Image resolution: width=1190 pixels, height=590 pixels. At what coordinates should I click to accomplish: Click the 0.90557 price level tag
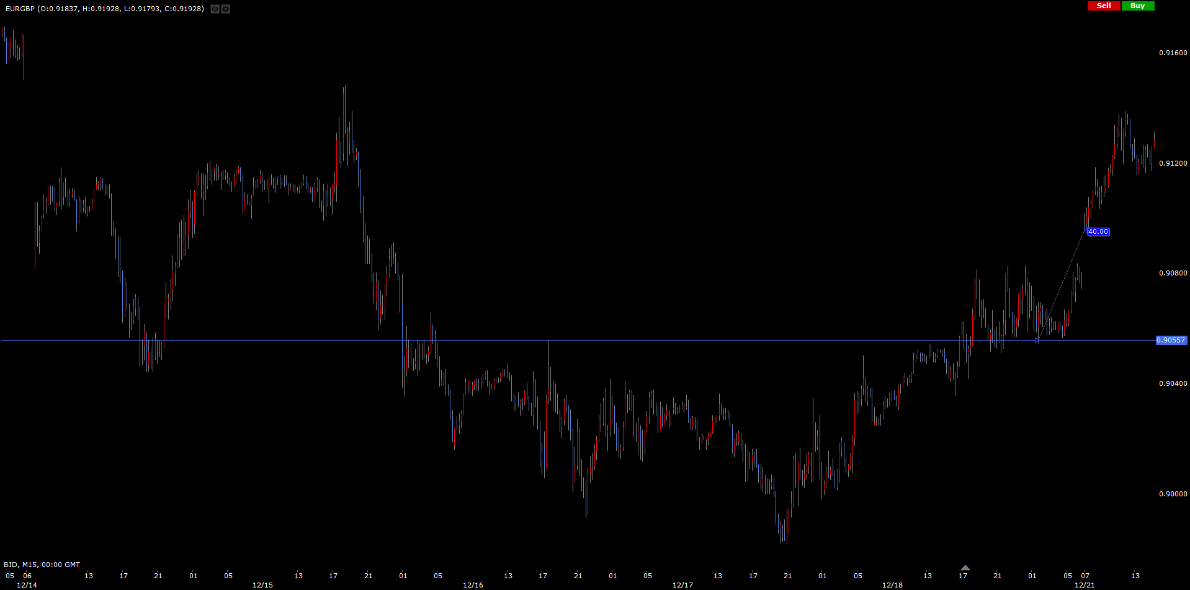[x=1171, y=340]
